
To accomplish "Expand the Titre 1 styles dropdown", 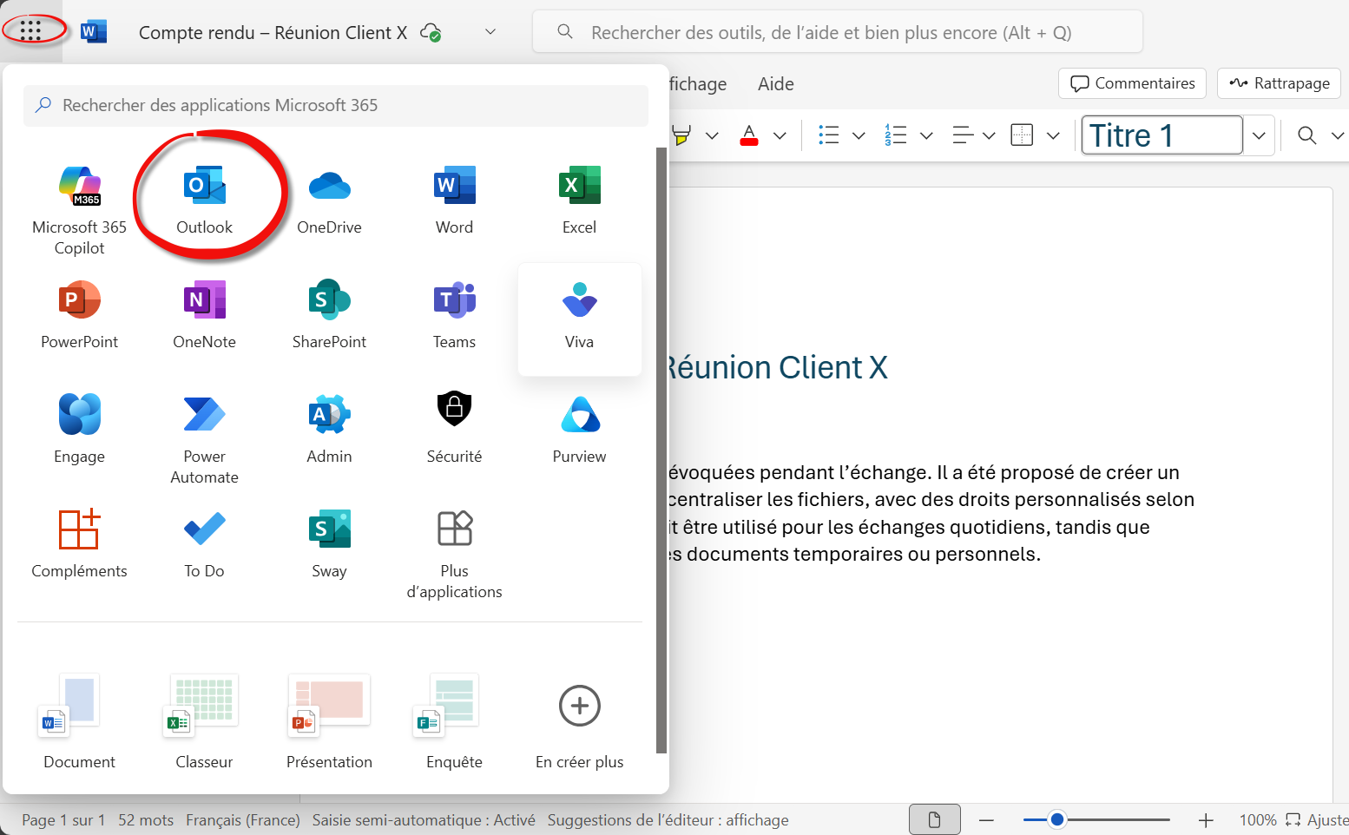I will click(x=1259, y=135).
